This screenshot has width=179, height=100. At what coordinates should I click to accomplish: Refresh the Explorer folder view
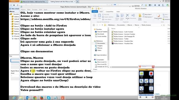(164, 25)
